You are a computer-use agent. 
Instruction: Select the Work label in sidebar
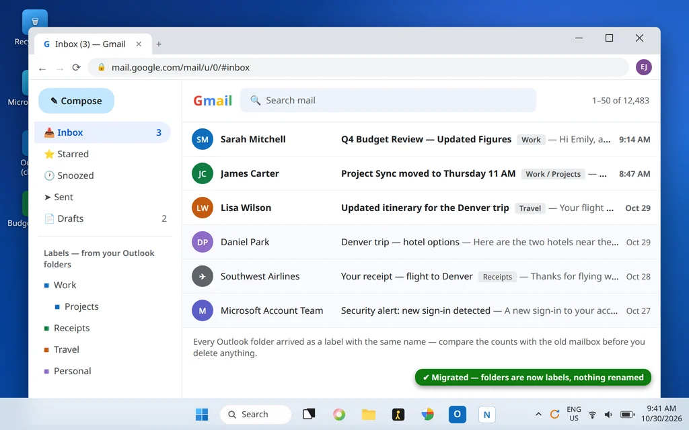pos(65,285)
